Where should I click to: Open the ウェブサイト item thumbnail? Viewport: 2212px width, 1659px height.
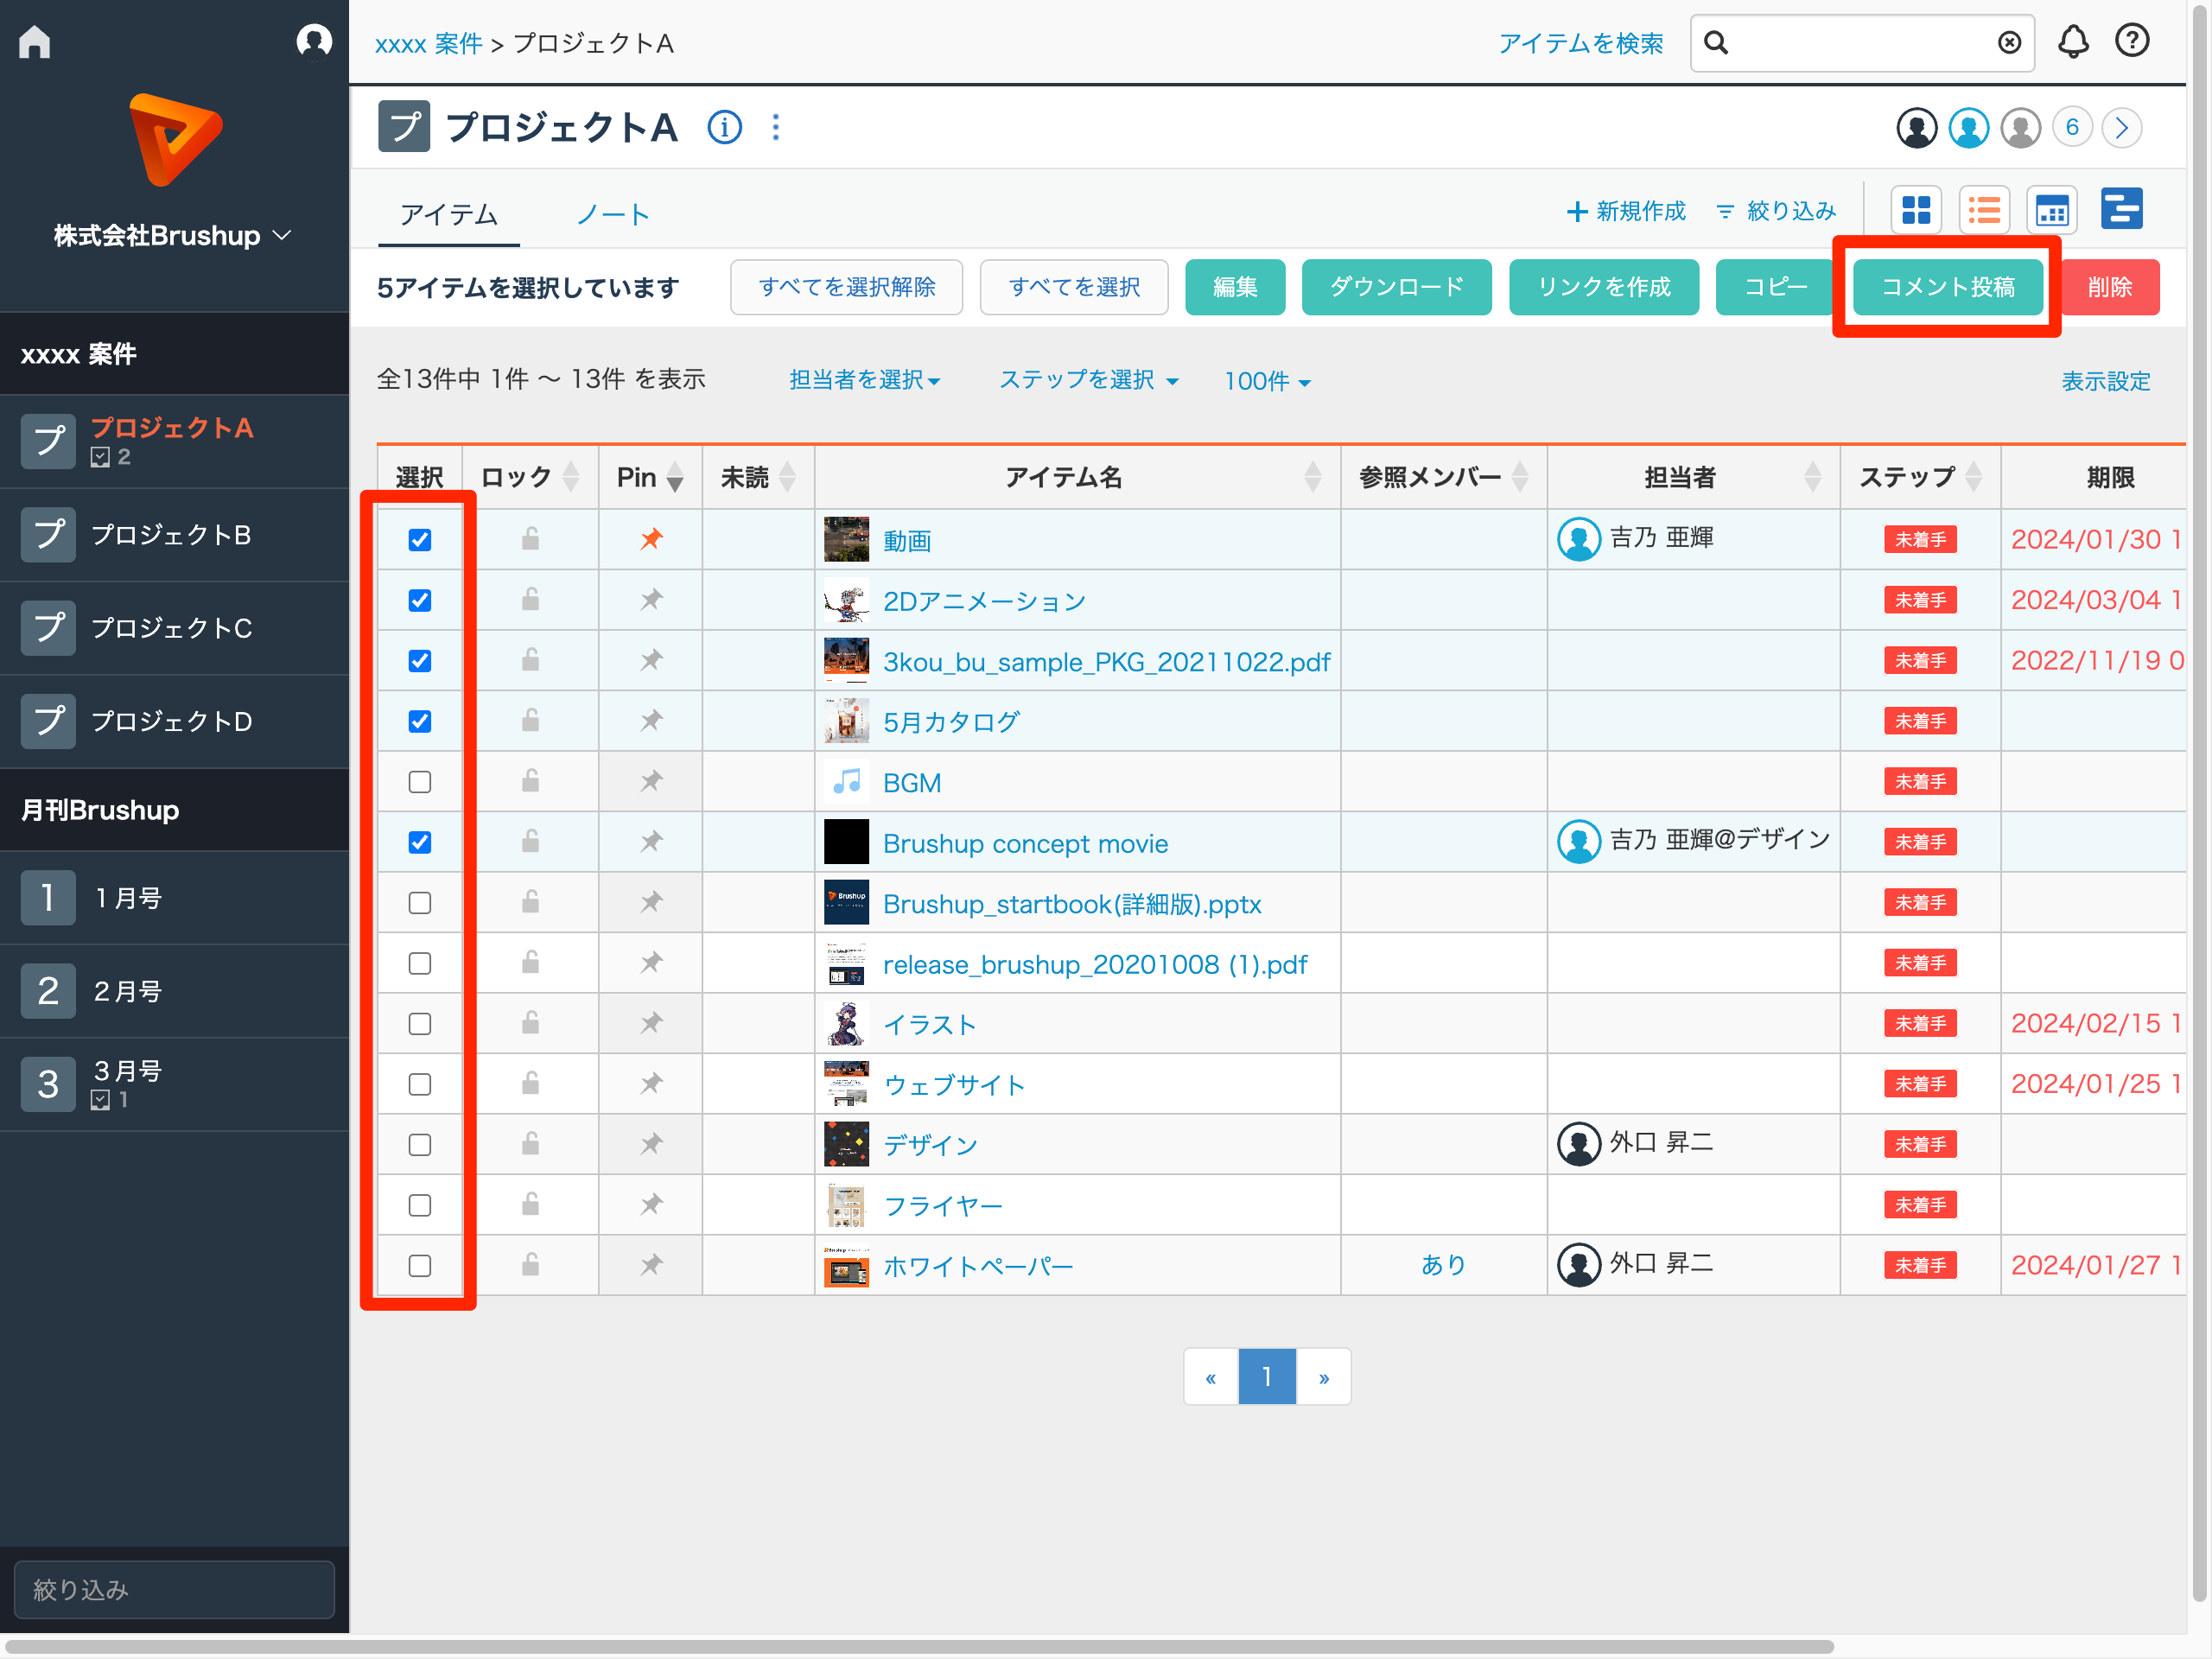click(x=846, y=1084)
